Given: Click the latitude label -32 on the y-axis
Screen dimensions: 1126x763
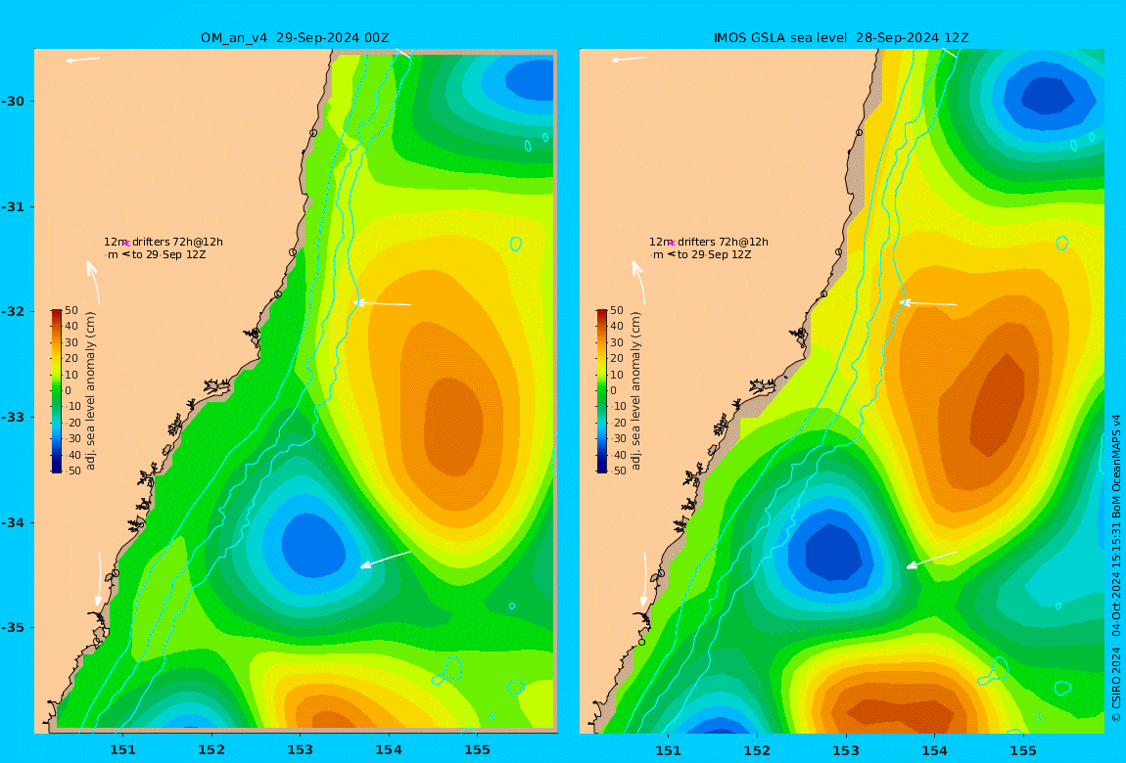Looking at the screenshot, I should (12, 311).
